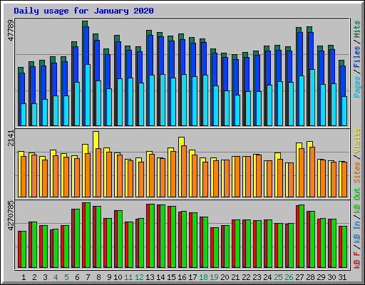This screenshot has height=285, width=365.
Task: Select day label 27 on the x-axis
Action: pyautogui.click(x=299, y=277)
